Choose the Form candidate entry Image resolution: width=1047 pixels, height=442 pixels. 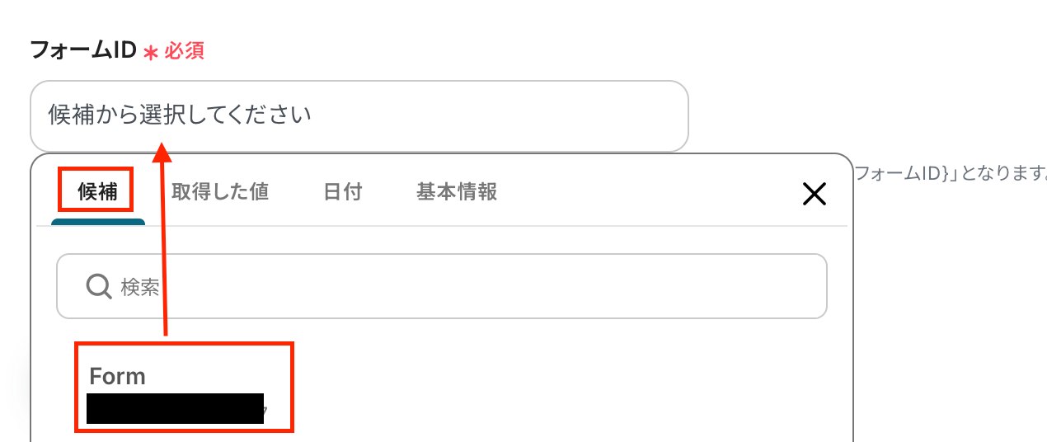click(184, 388)
